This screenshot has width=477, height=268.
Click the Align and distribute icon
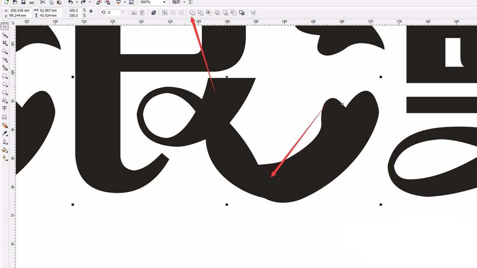(253, 12)
